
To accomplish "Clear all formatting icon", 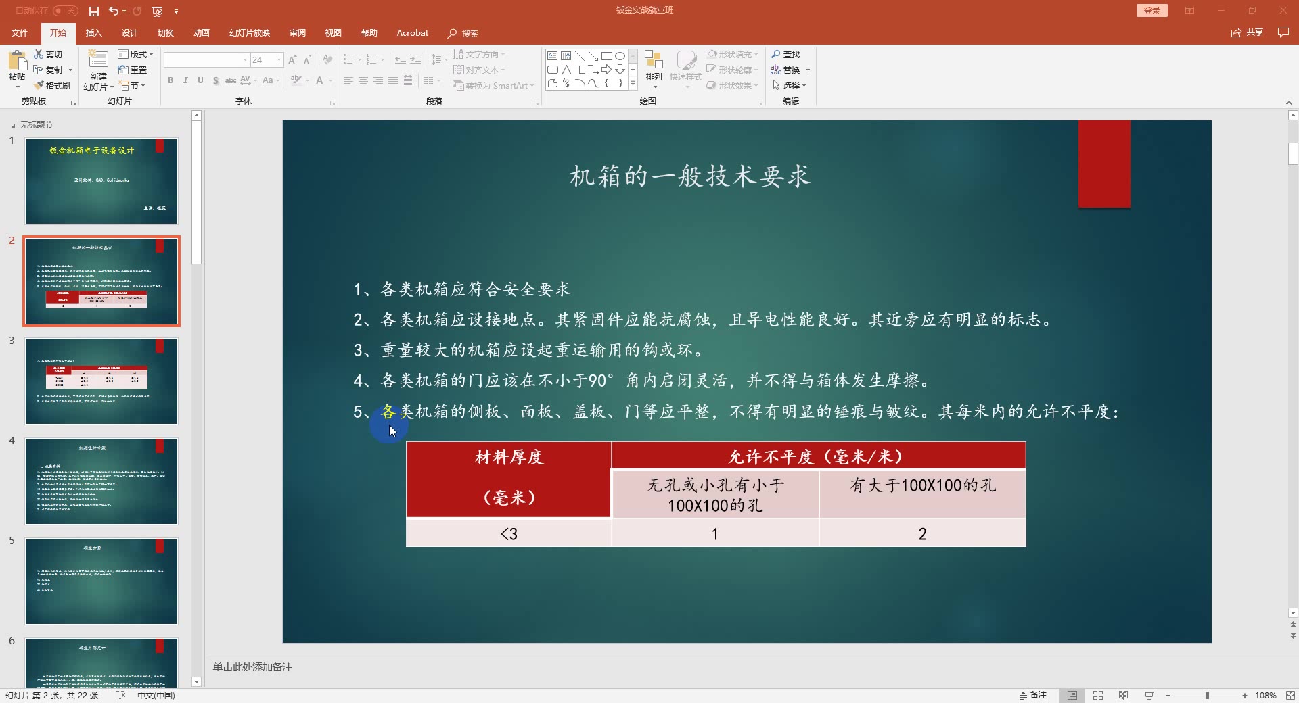I will coord(327,59).
